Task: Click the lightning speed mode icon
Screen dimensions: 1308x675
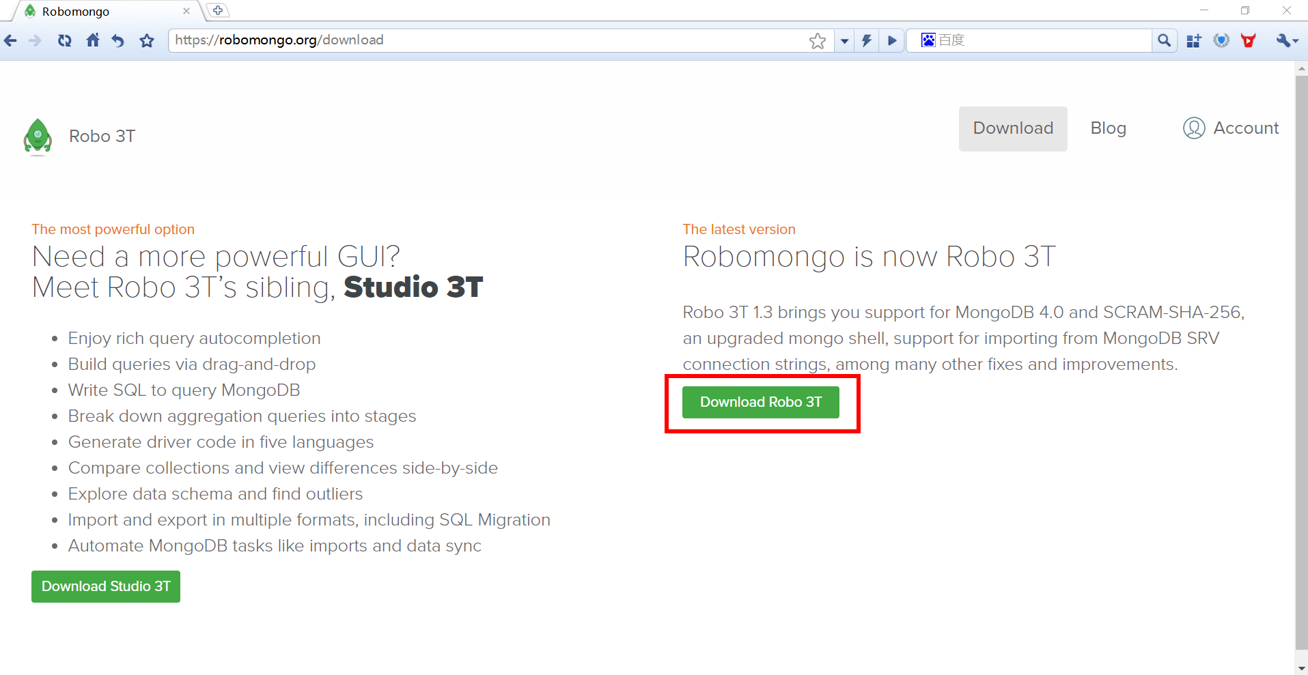Action: pyautogui.click(x=867, y=41)
